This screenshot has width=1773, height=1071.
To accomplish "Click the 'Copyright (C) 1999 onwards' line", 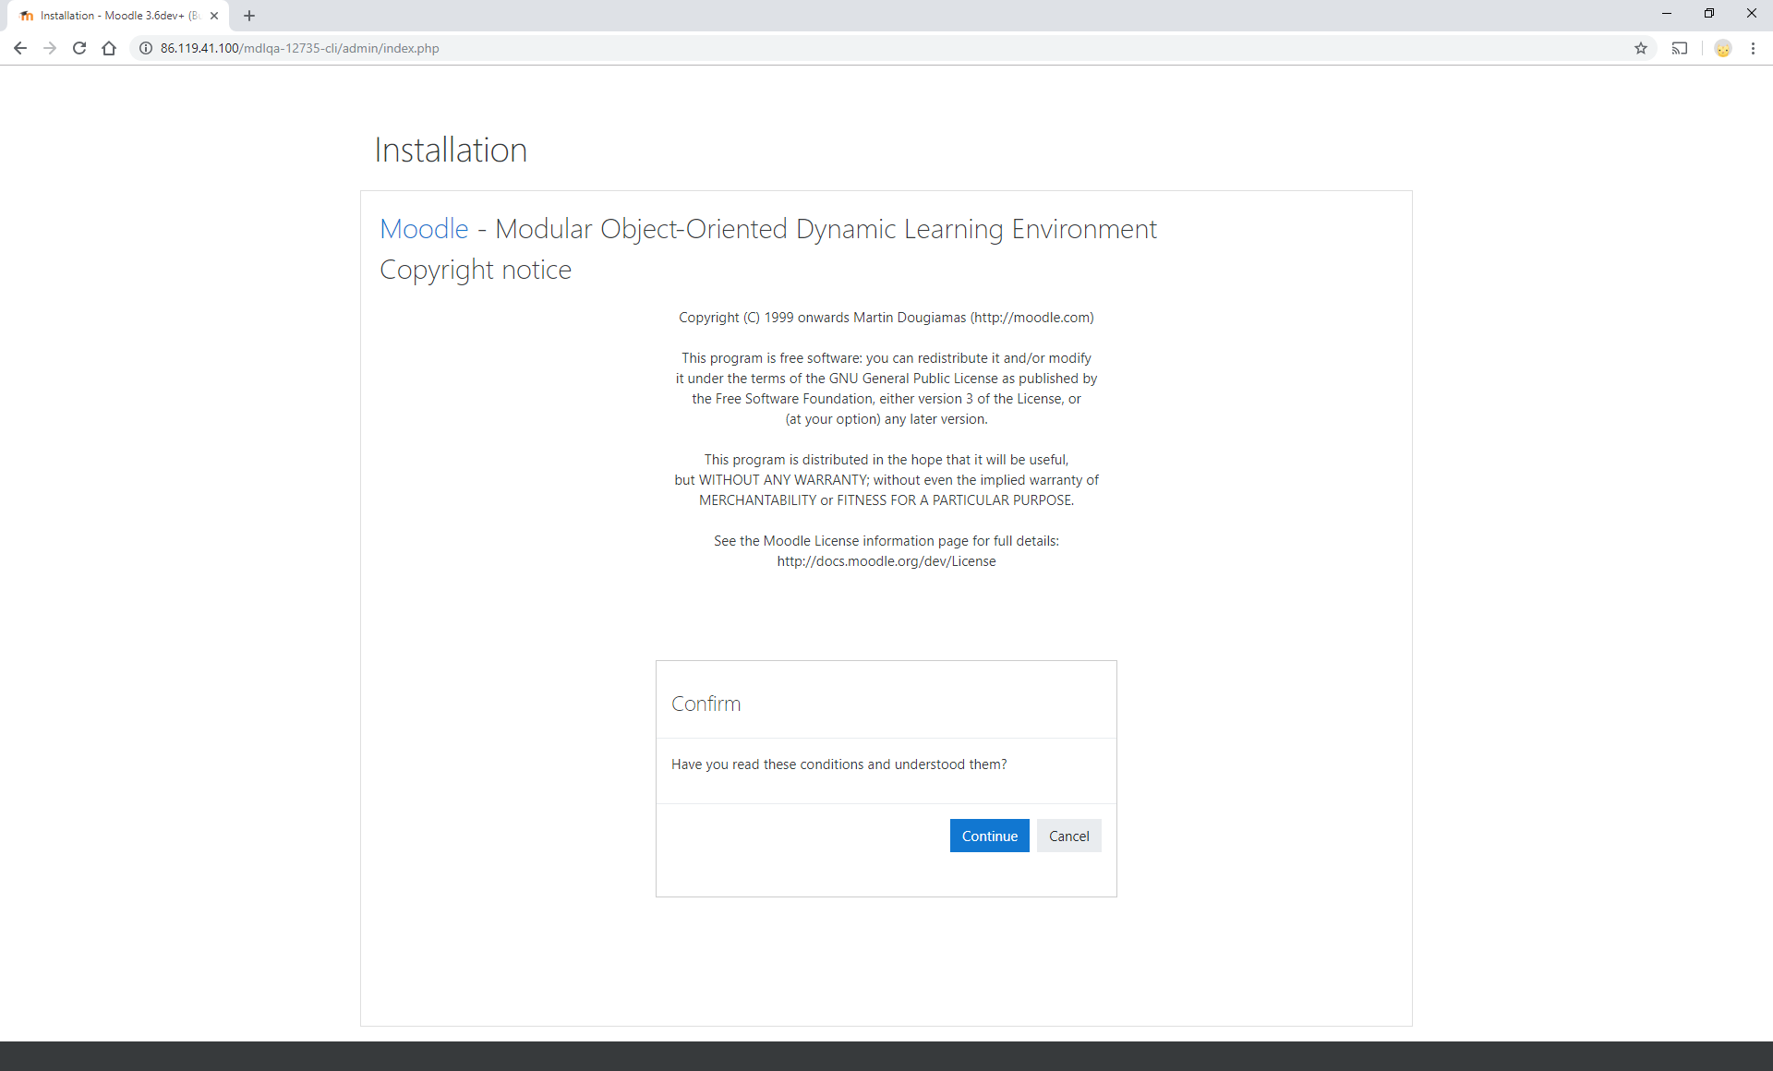I will pyautogui.click(x=886, y=318).
